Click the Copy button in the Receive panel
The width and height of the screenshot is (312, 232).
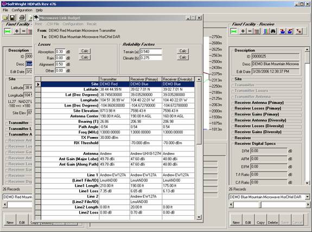pyautogui.click(x=260, y=220)
